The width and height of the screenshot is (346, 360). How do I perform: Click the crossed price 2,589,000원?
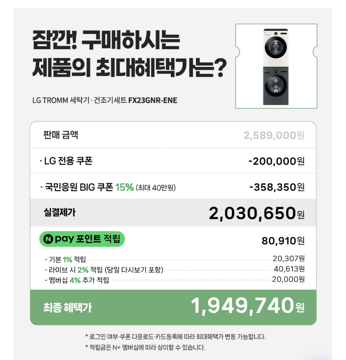point(274,135)
